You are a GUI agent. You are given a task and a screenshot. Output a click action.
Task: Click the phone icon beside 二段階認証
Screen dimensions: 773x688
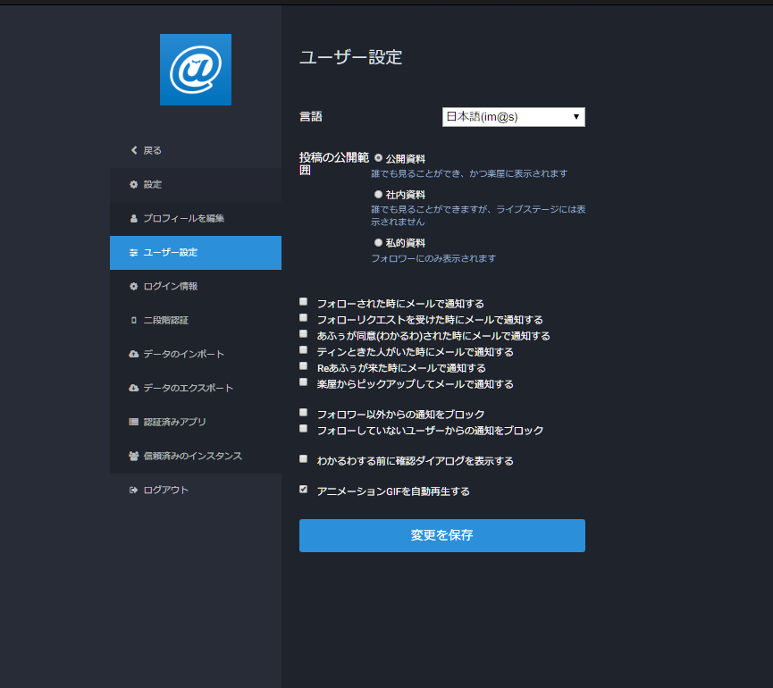pyautogui.click(x=133, y=321)
